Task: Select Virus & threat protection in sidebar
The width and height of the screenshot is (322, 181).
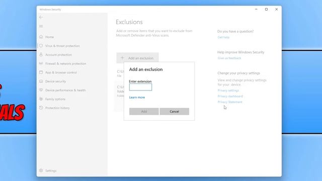Action: point(62,46)
